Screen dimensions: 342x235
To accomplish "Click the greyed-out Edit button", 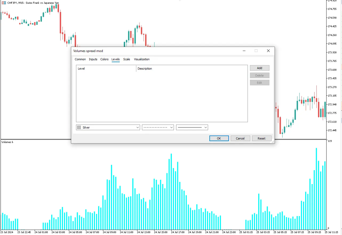I will 260,83.
